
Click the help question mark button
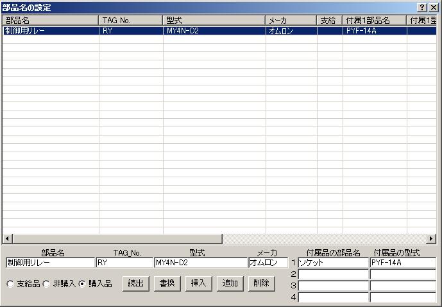pos(422,8)
